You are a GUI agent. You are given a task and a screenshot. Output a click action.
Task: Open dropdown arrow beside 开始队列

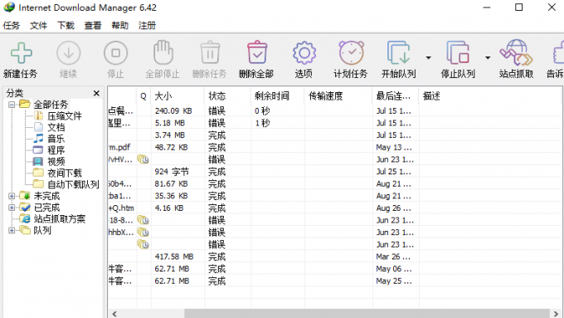pyautogui.click(x=429, y=57)
